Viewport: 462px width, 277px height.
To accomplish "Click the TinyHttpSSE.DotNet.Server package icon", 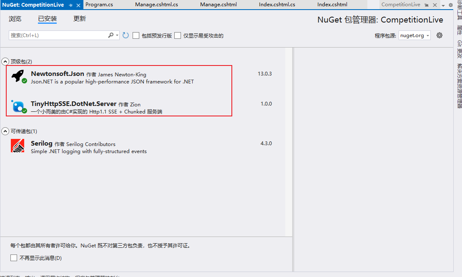I will 17,106.
